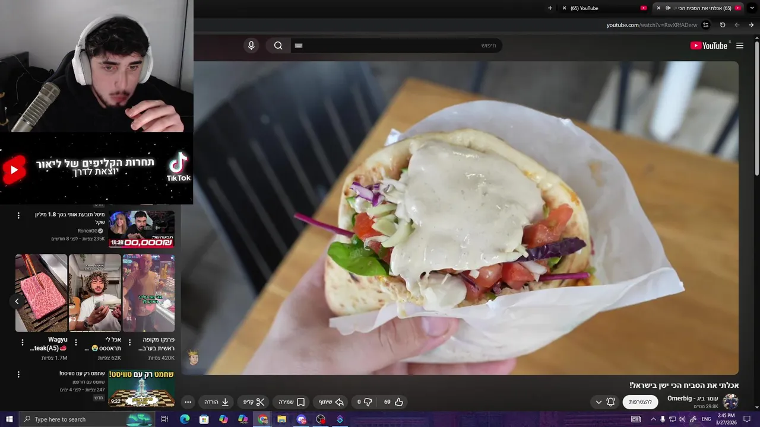Open the Wagyu steak short thumbnail
The height and width of the screenshot is (427, 760).
click(42, 293)
